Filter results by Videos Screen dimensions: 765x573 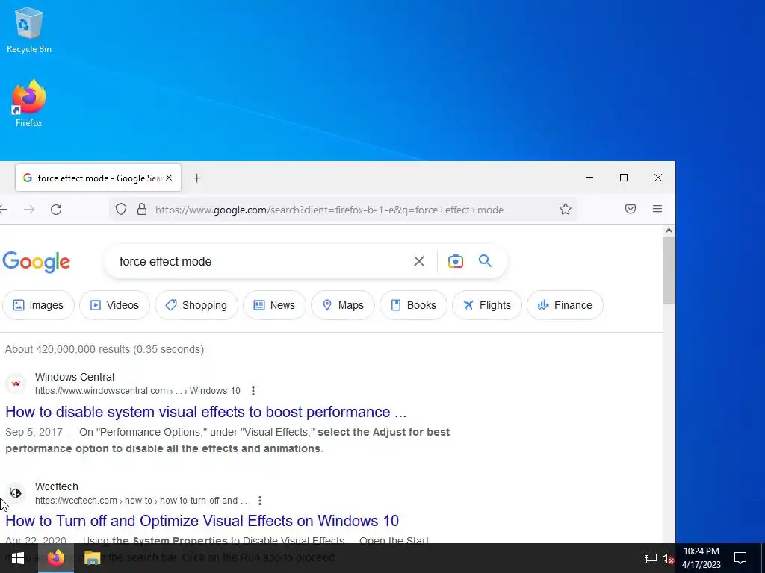114,305
